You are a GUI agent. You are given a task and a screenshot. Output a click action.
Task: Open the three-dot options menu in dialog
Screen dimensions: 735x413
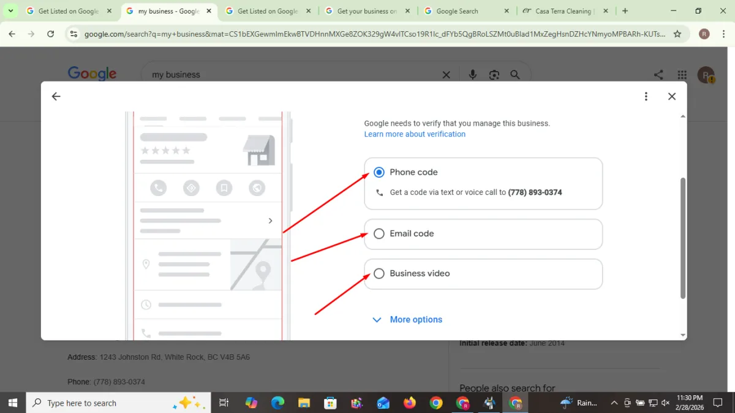[x=646, y=96]
